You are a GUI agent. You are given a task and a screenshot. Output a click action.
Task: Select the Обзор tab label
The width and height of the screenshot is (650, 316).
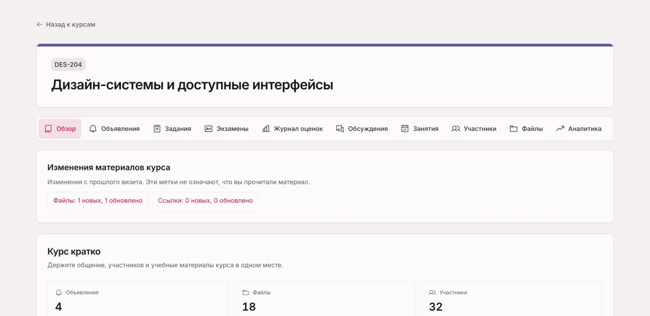[x=66, y=129]
